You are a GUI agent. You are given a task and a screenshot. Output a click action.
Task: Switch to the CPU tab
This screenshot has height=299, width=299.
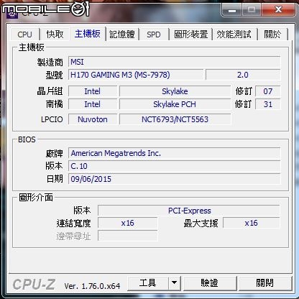pos(24,34)
